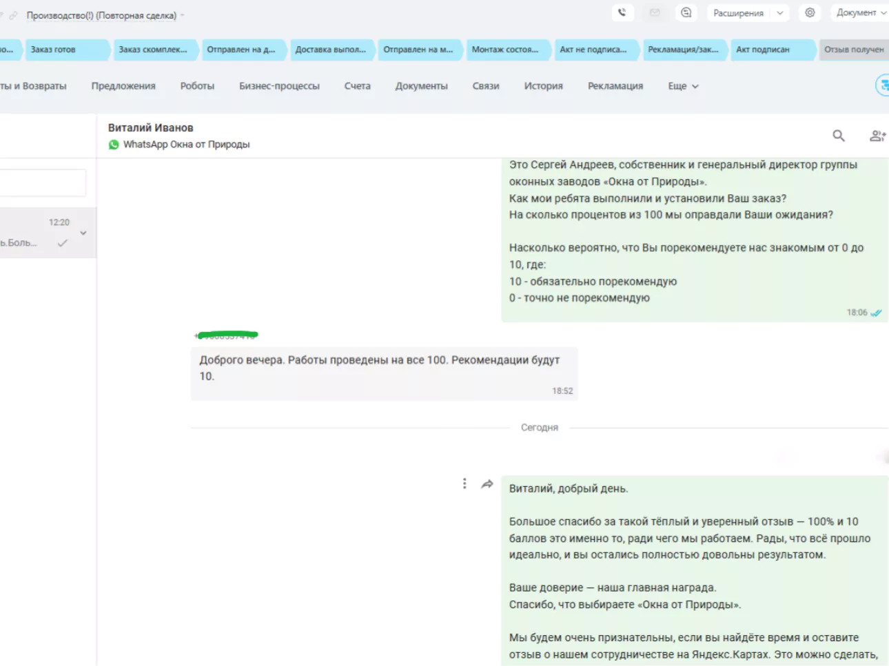The width and height of the screenshot is (889, 666).
Task: Click the link icon near deal title
Action: click(x=13, y=15)
